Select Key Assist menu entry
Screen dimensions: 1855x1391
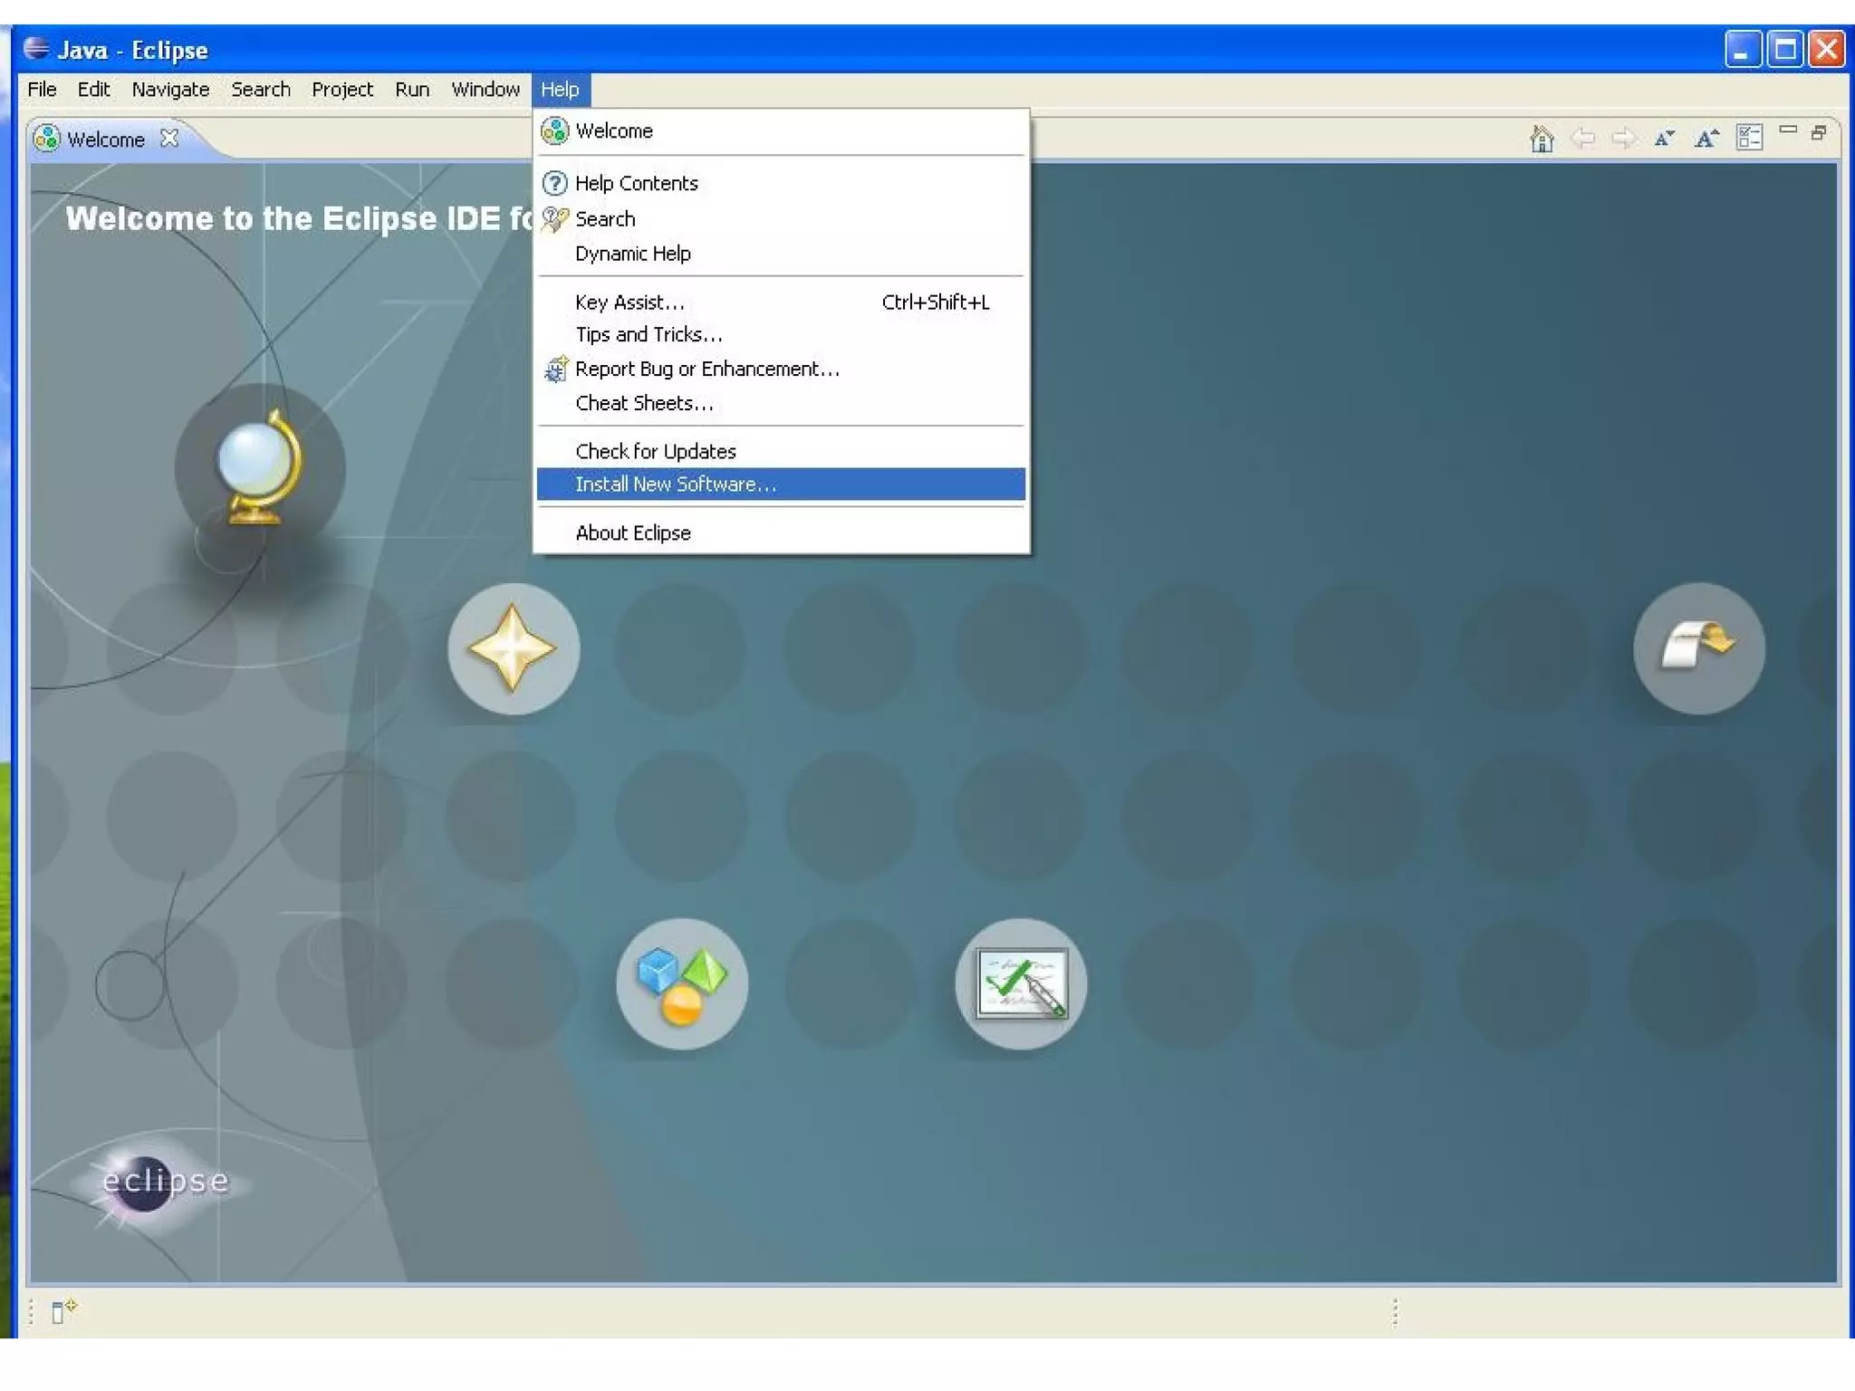click(630, 302)
